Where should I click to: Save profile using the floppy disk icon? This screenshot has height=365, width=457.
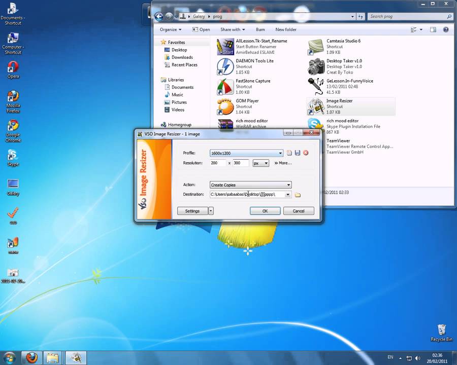tap(297, 153)
